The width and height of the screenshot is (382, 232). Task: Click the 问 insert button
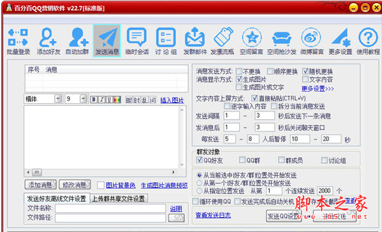[152, 100]
